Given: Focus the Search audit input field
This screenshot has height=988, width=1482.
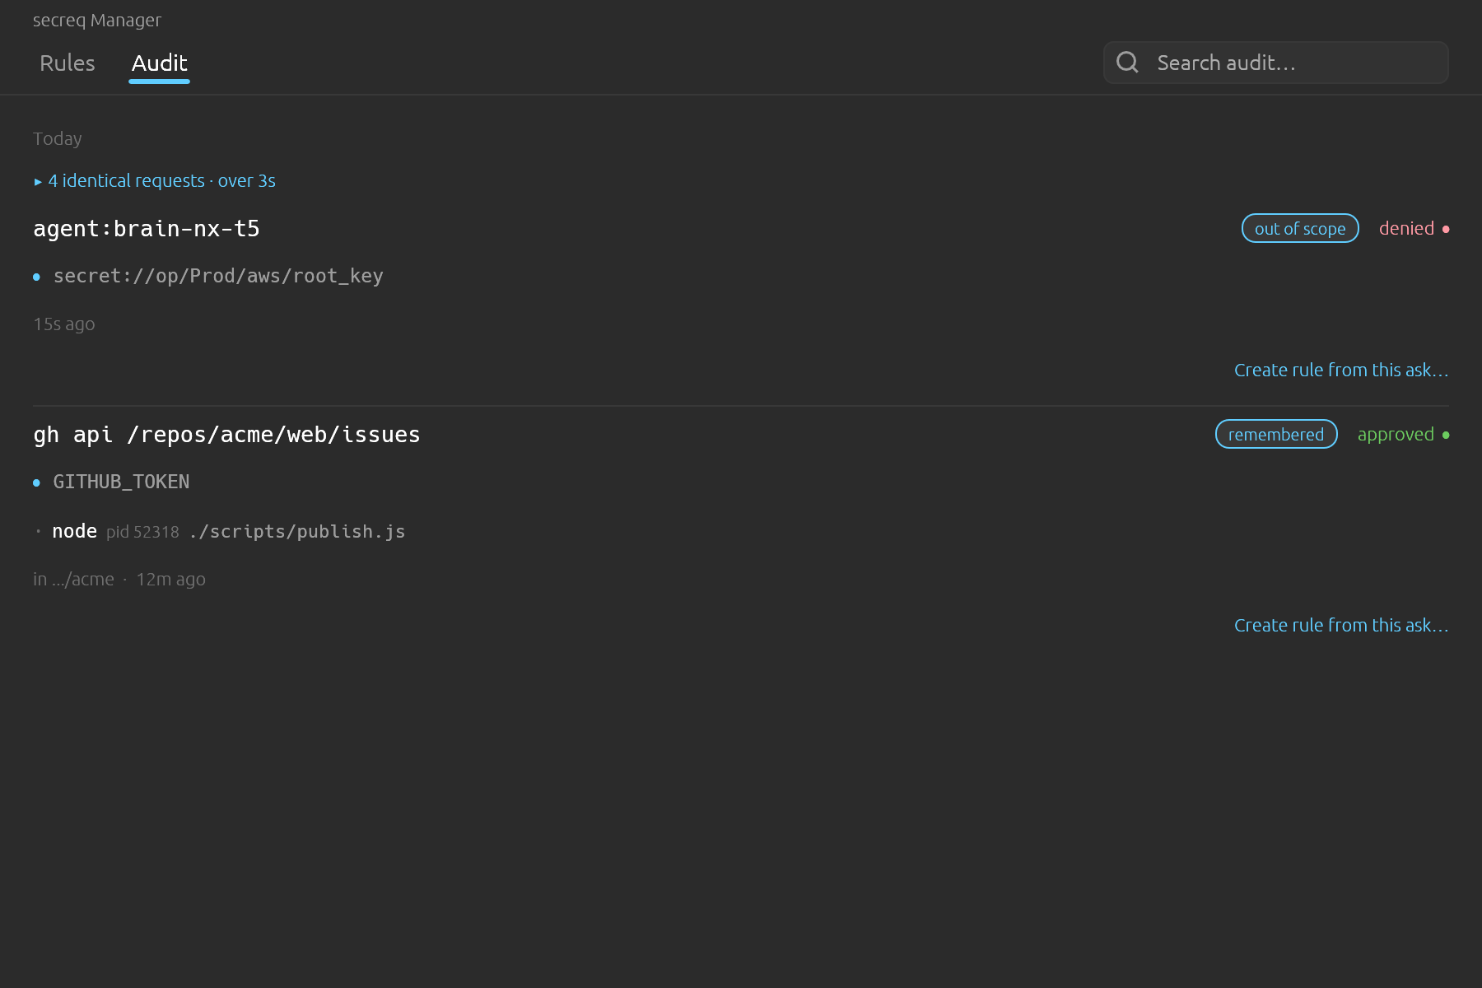Looking at the screenshot, I should coord(1275,63).
